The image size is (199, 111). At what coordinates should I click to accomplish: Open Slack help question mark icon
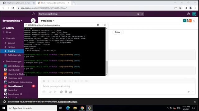[x=188, y=14]
